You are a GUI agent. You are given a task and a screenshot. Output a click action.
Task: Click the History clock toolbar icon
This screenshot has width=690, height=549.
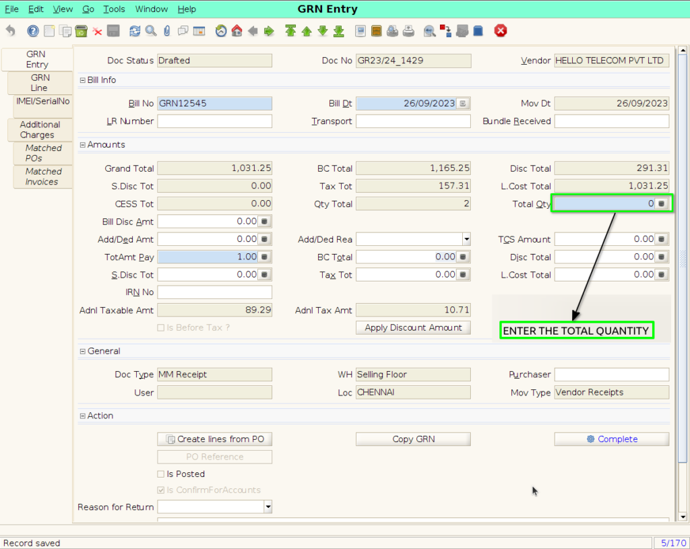tap(221, 31)
